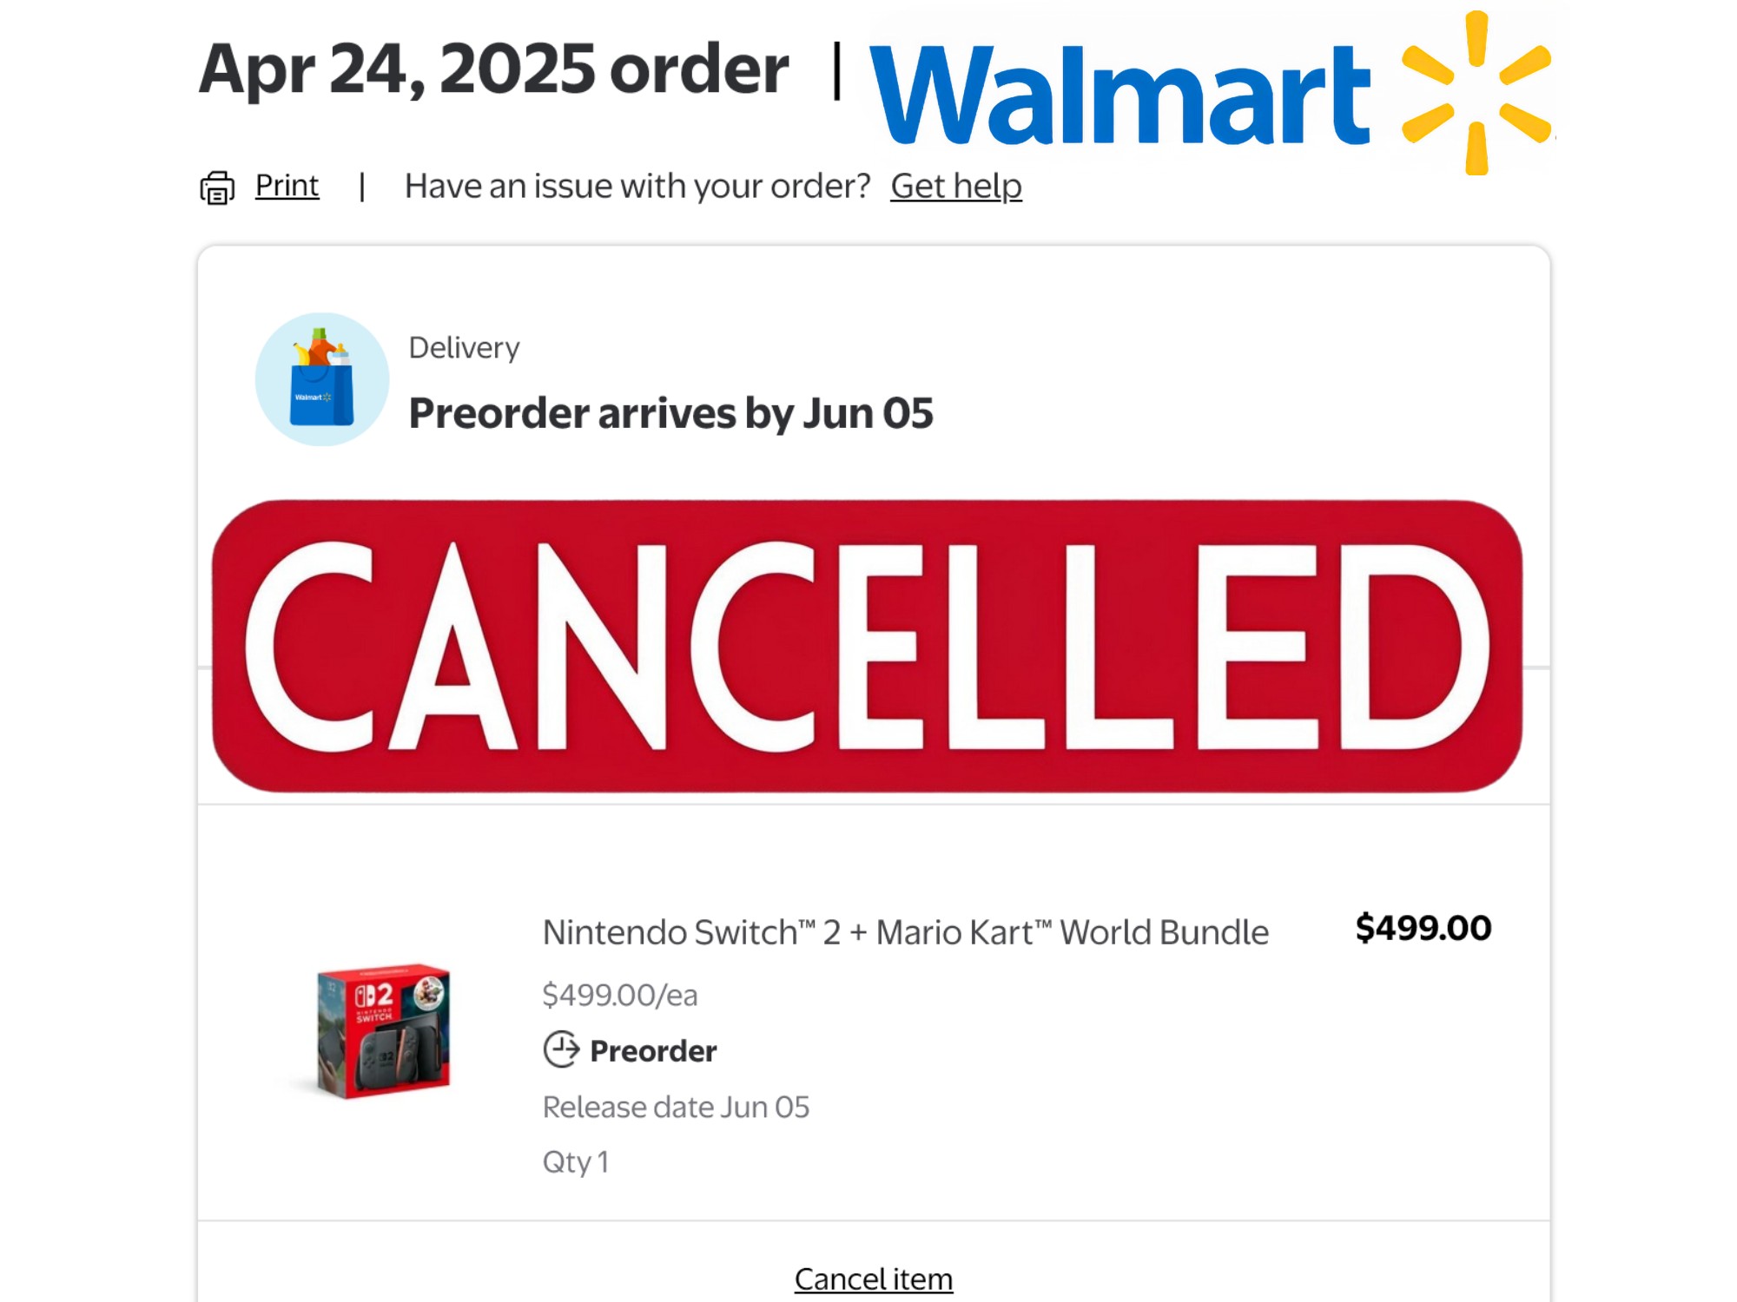Click the Delivery label
1737x1302 pixels.
click(464, 348)
